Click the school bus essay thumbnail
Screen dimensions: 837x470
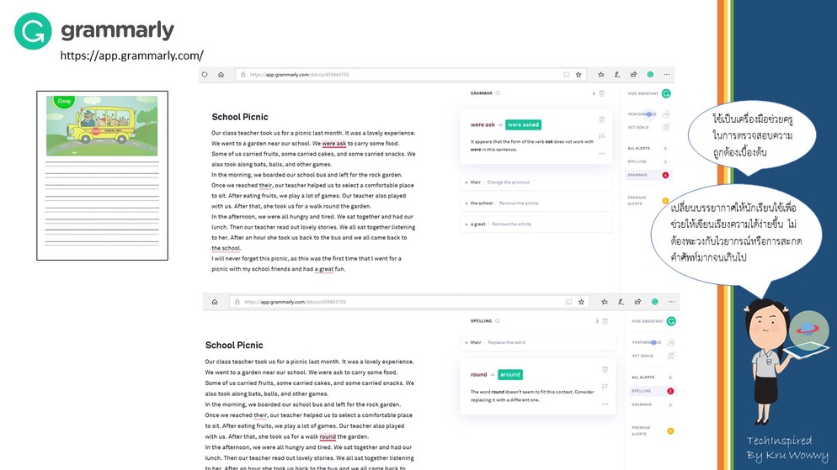102,126
